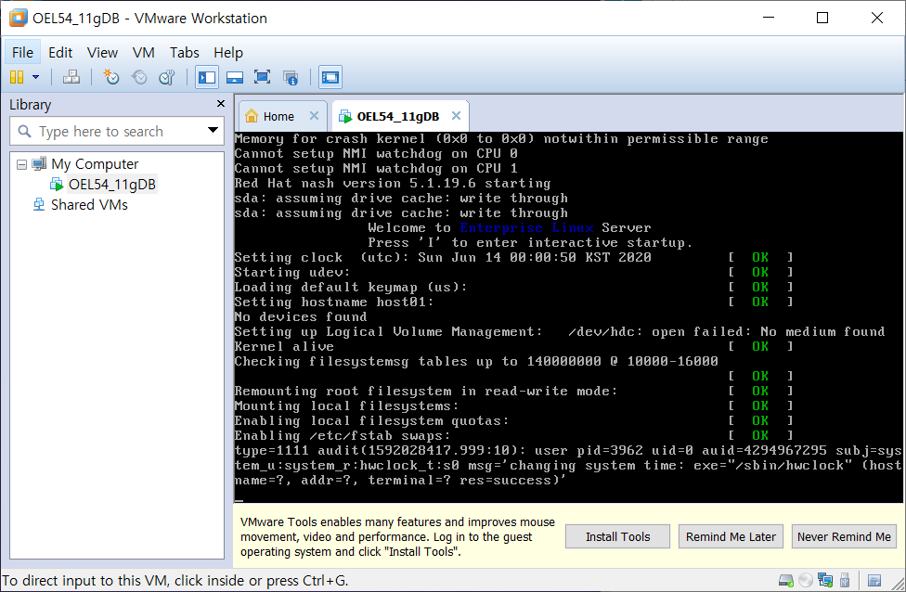Click the OEL54_11gDB tab VM icon
This screenshot has width=906, height=592.
pyautogui.click(x=345, y=116)
